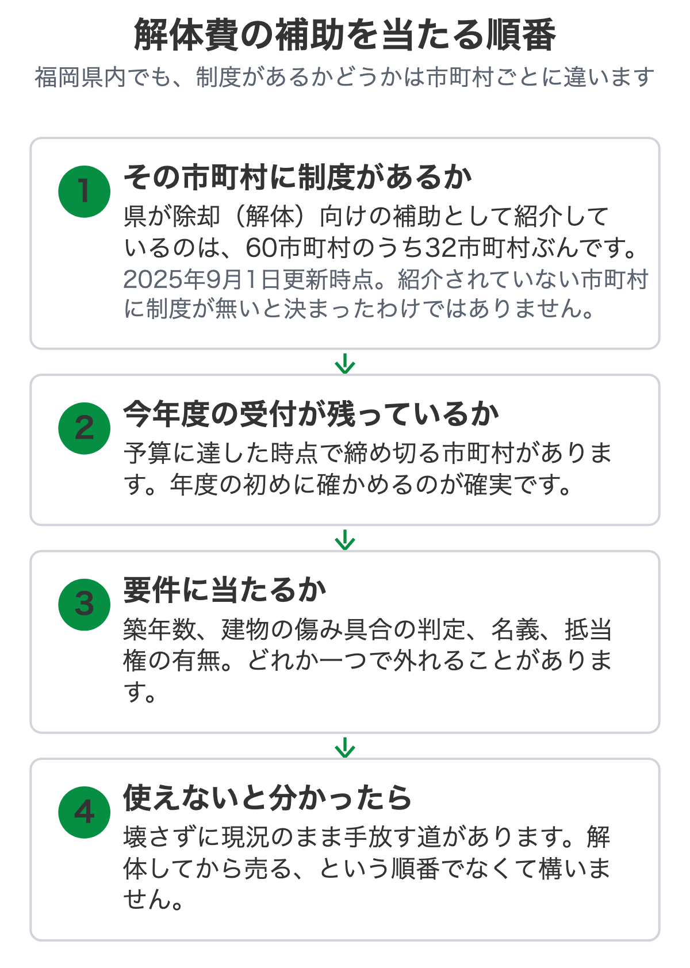
Task: Select heading その市町村に制度があるか
Action: pos(298,176)
